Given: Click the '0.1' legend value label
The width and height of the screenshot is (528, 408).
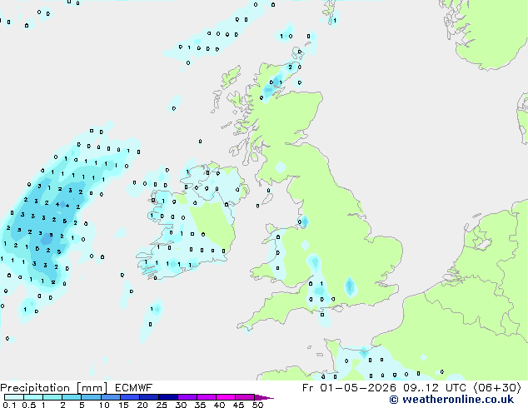Looking at the screenshot, I should coord(9,405).
